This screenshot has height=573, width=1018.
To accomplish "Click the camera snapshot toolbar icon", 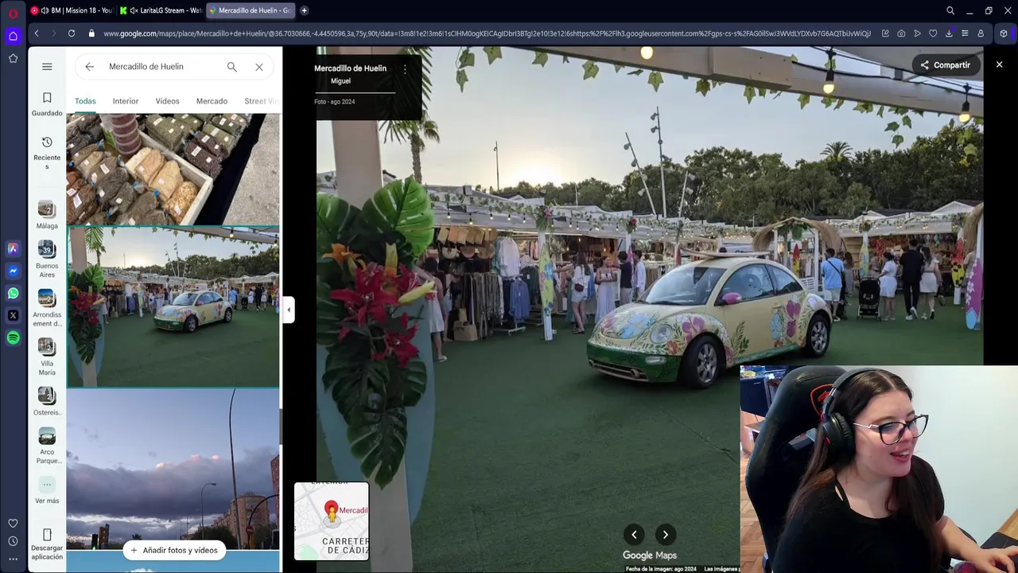I will point(901,33).
